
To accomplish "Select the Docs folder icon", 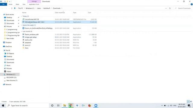I will (24, 48).
